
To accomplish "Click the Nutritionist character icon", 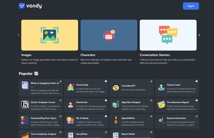I will [70, 105].
